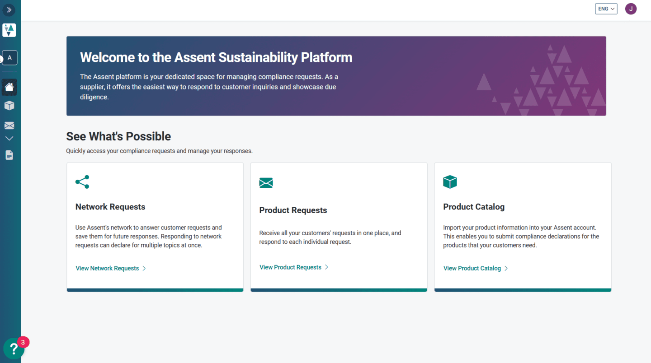Click the Welcome to the Assent Sustainability Platform title
Viewport: 651px width, 363px height.
(x=216, y=57)
